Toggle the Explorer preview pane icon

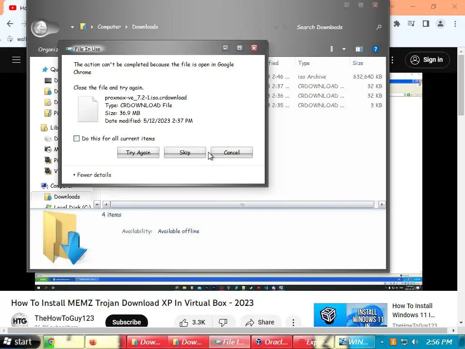click(x=359, y=49)
